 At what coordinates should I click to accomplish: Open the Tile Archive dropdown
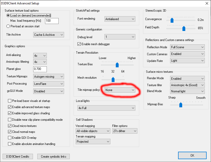(x=49, y=35)
